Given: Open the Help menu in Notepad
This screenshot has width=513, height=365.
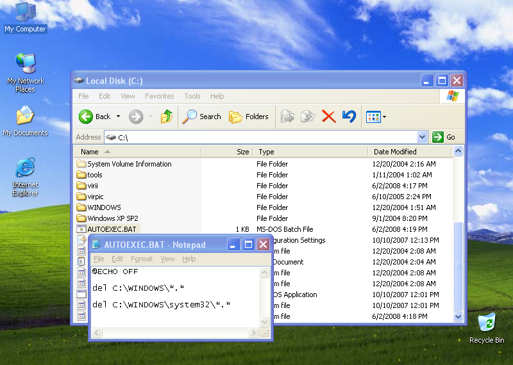Looking at the screenshot, I should point(189,259).
